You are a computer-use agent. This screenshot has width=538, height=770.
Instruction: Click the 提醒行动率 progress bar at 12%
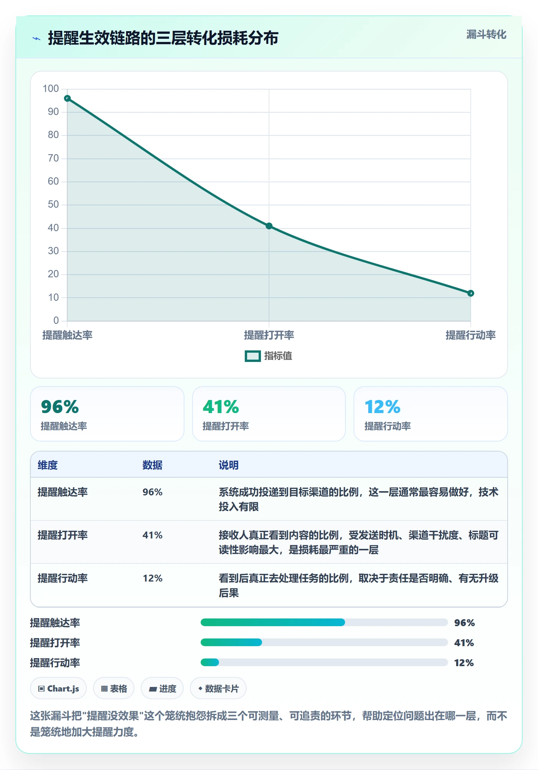324,662
